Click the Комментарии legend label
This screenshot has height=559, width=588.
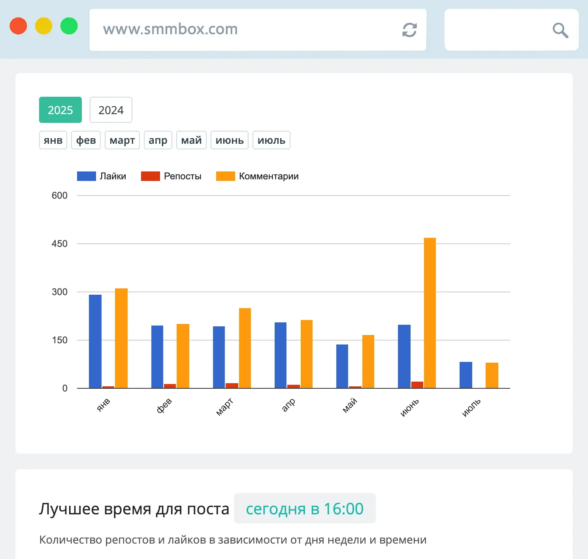[x=269, y=176]
